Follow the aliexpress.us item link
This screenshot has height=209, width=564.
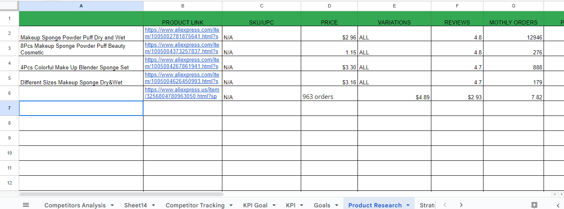pyautogui.click(x=181, y=93)
